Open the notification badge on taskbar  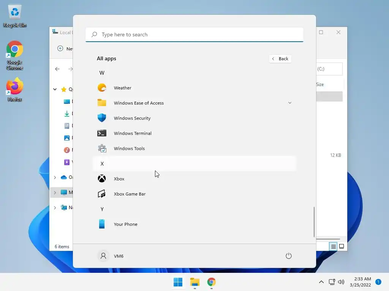click(378, 282)
